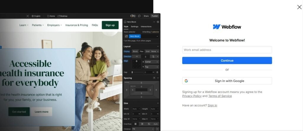The height and width of the screenshot is (131, 303).
Task: Click the Publish button
Action: click(155, 16)
